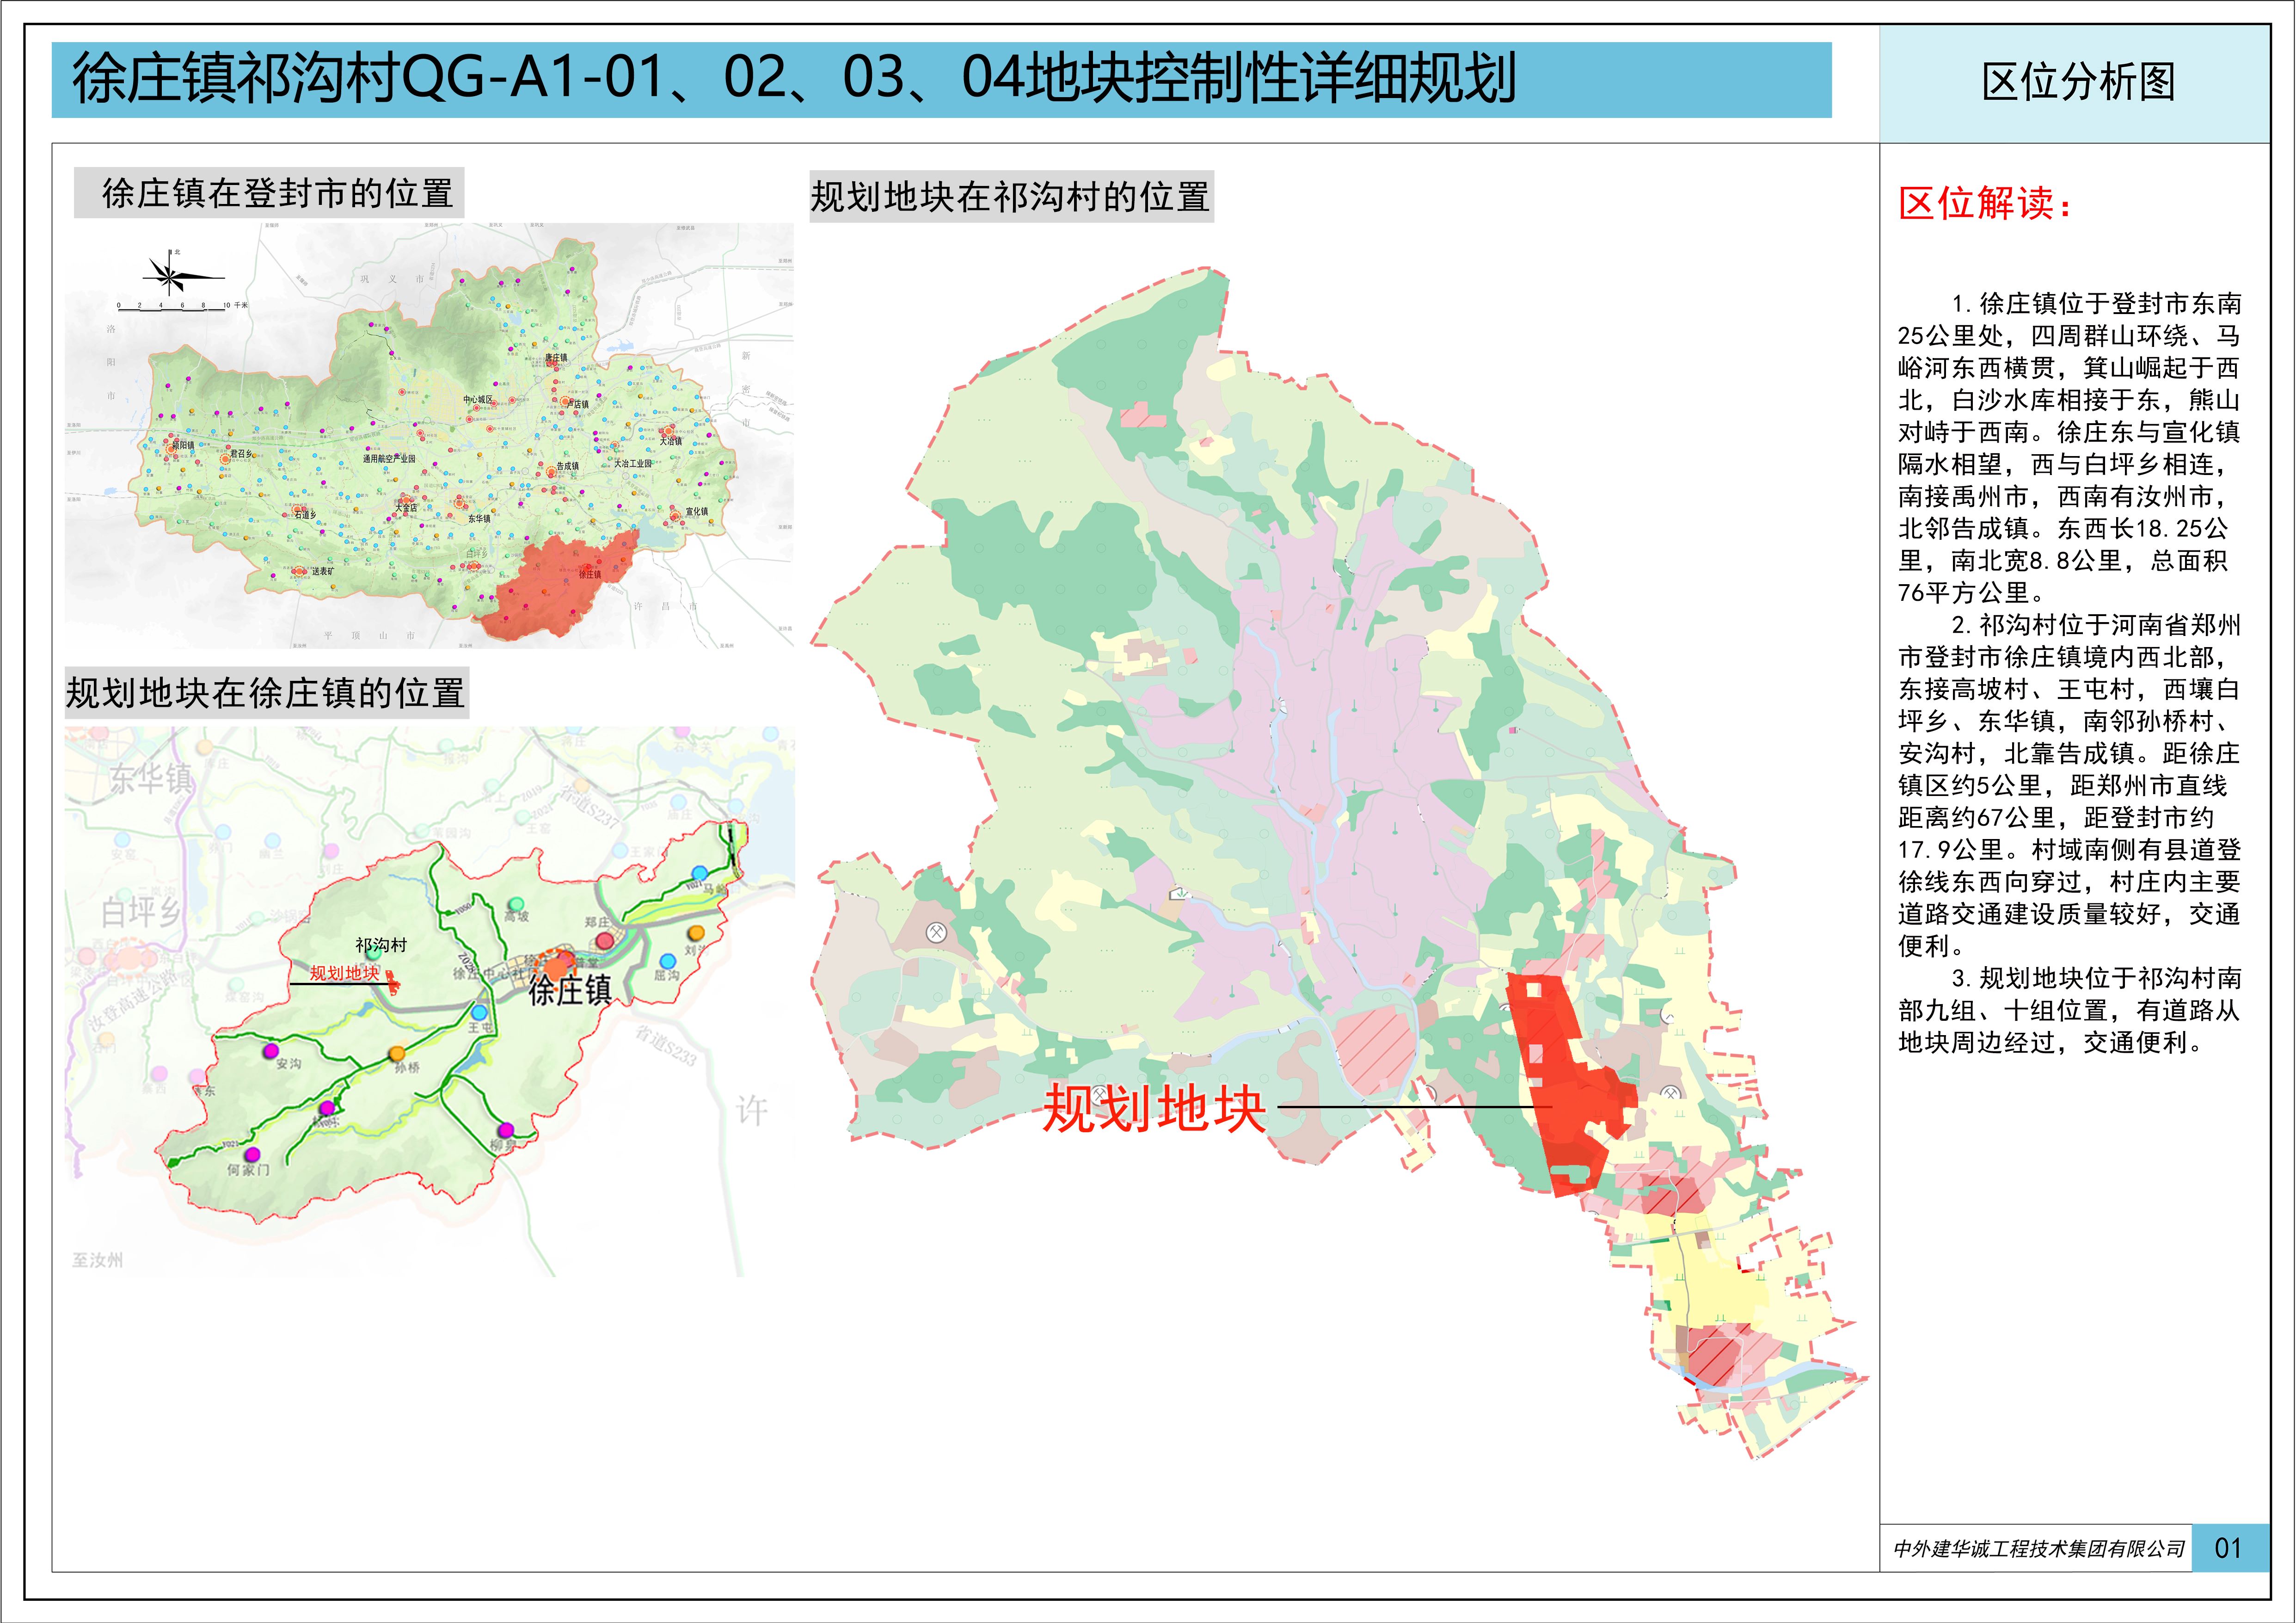Click the 规划地块在徐庄镇的位置 section heading

tap(266, 692)
